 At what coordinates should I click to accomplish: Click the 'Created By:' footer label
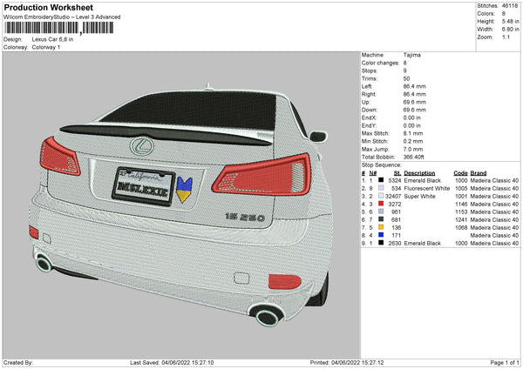18,362
